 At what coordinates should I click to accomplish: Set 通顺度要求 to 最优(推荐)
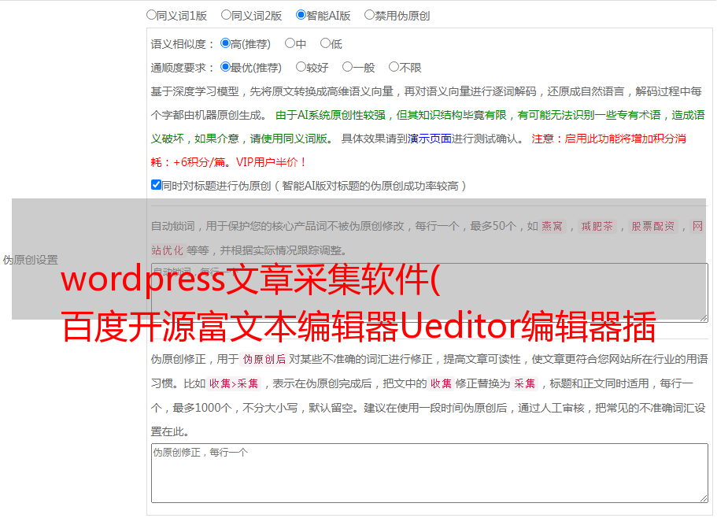pos(225,67)
